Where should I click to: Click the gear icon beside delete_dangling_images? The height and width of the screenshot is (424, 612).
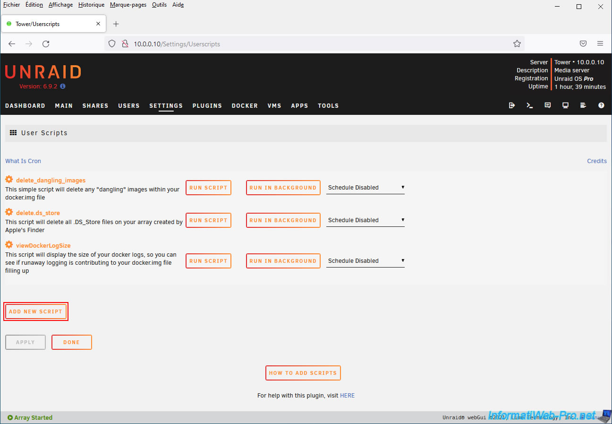pos(9,180)
